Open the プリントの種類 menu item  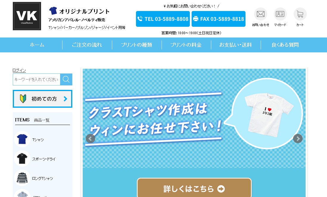pos(137,45)
